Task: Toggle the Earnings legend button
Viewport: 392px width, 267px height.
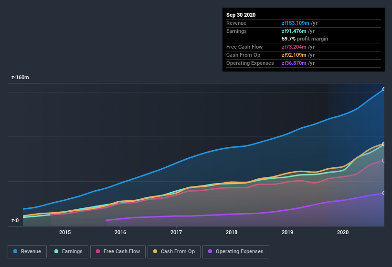Action: click(68, 252)
